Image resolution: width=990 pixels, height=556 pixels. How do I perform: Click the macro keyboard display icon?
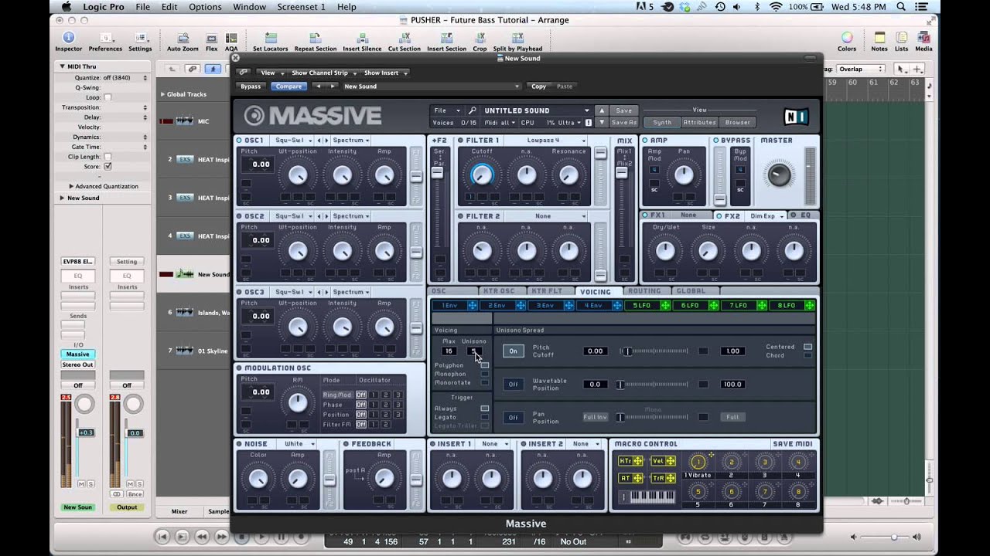[653, 497]
